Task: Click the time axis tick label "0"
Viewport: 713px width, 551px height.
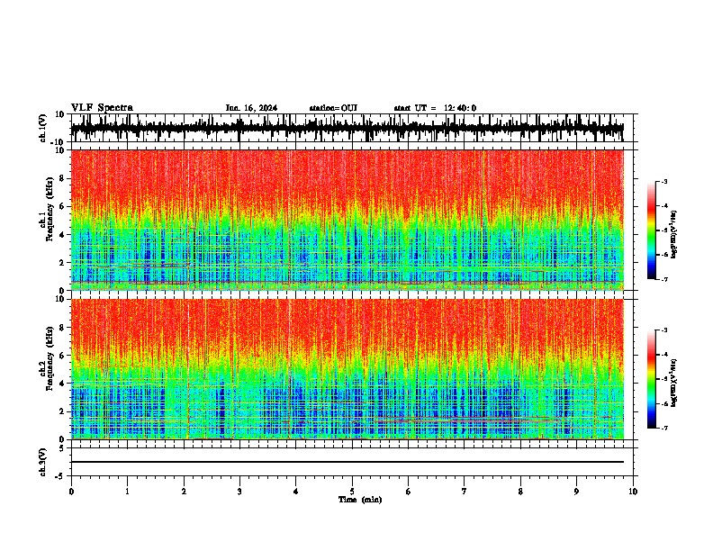Action: point(71,492)
